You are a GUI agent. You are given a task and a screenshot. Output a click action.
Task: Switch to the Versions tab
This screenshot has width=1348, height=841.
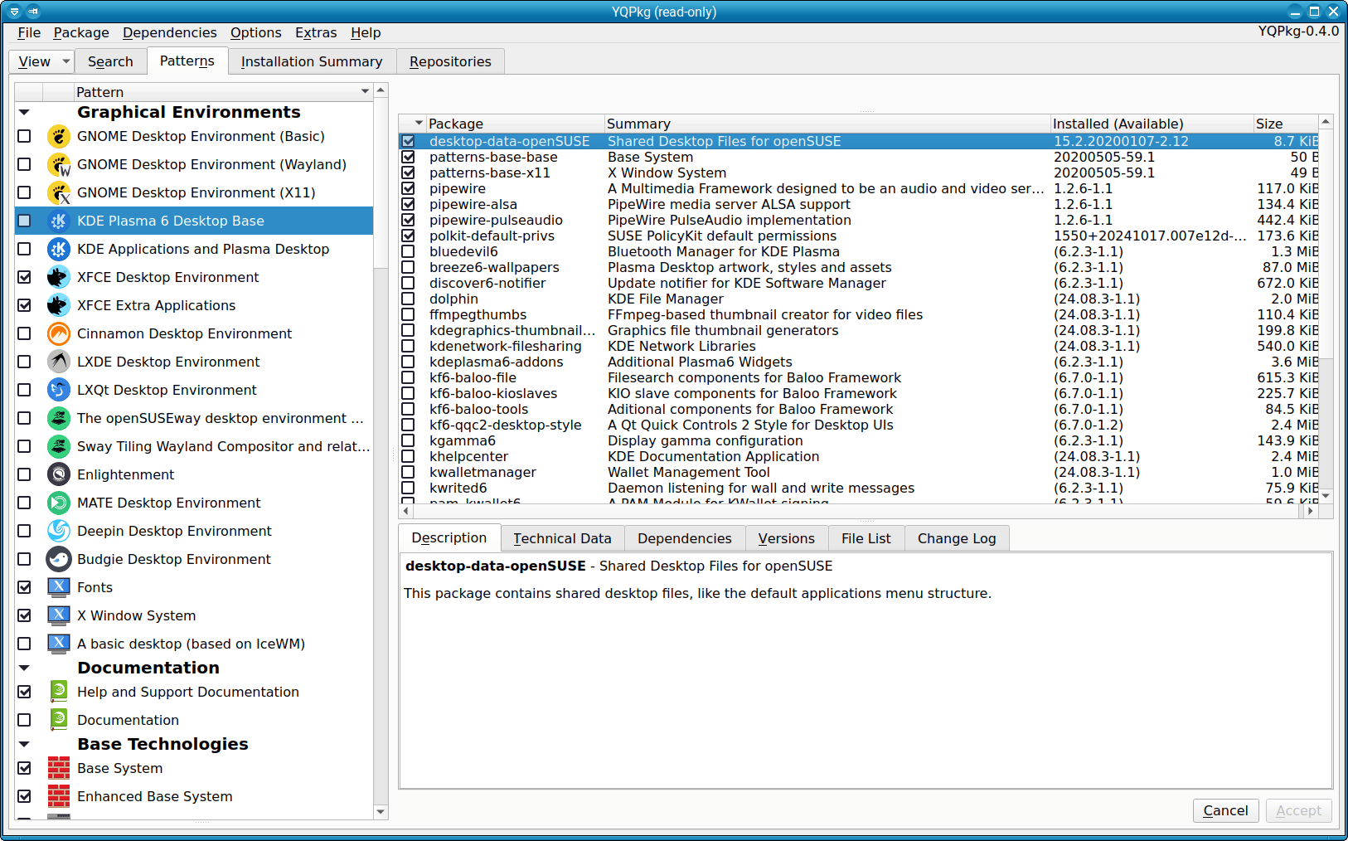(786, 538)
